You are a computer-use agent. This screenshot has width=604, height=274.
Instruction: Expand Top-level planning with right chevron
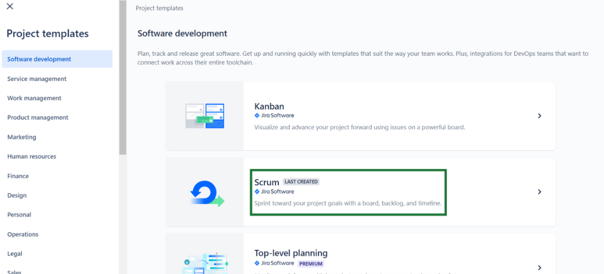point(540,267)
